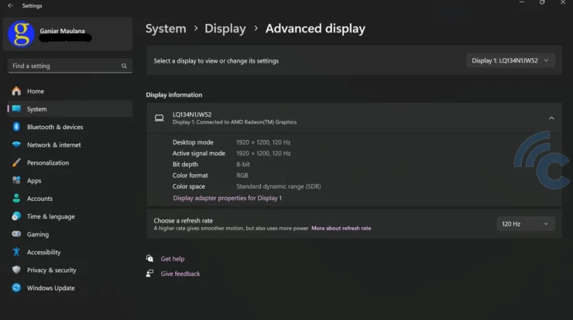Click the Display information heading
The width and height of the screenshot is (573, 320).
(174, 94)
